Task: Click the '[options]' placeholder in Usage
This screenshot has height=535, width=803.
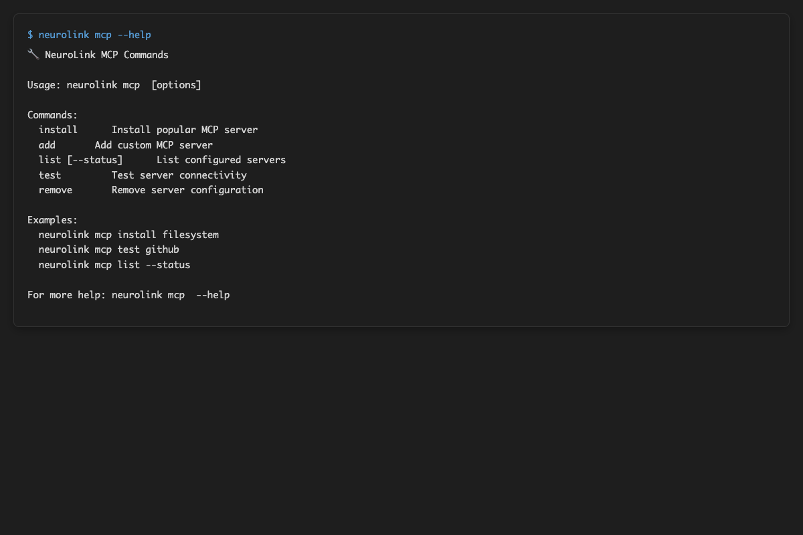Action: 176,85
